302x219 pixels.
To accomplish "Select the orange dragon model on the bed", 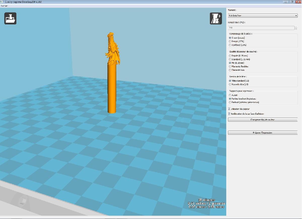I will click(112, 73).
